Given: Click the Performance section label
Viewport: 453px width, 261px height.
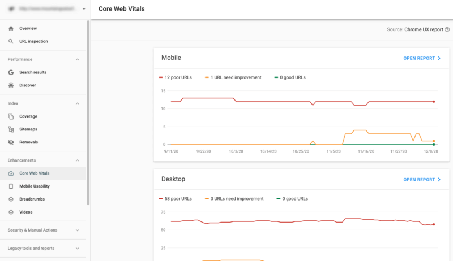Looking at the screenshot, I should 20,59.
